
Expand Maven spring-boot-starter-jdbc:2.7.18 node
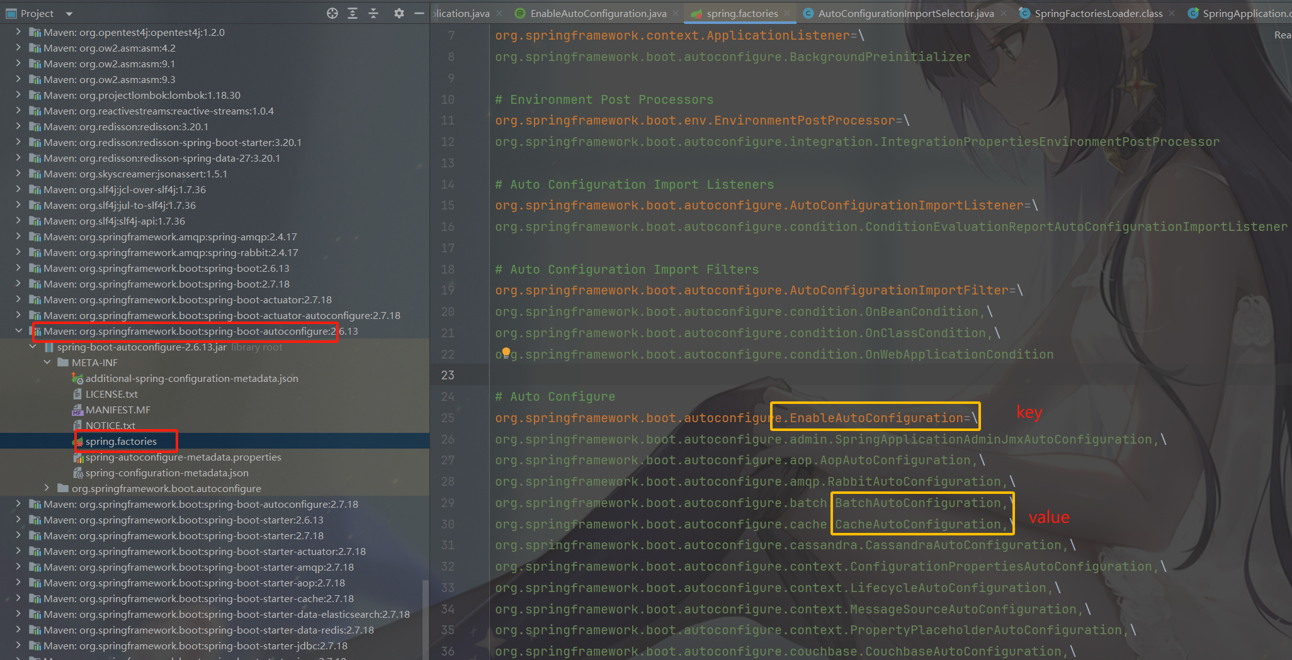click(x=18, y=646)
